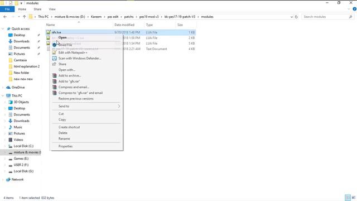Open Downloads under Quick access
This screenshot has height=201, width=357.
(x=21, y=41)
